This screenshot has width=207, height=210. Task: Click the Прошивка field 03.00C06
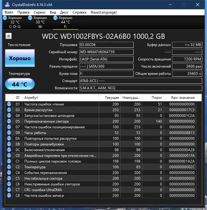tap(107, 45)
